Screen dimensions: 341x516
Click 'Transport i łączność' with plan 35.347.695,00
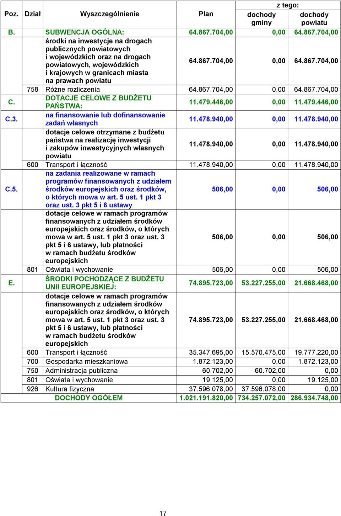[x=76, y=353]
